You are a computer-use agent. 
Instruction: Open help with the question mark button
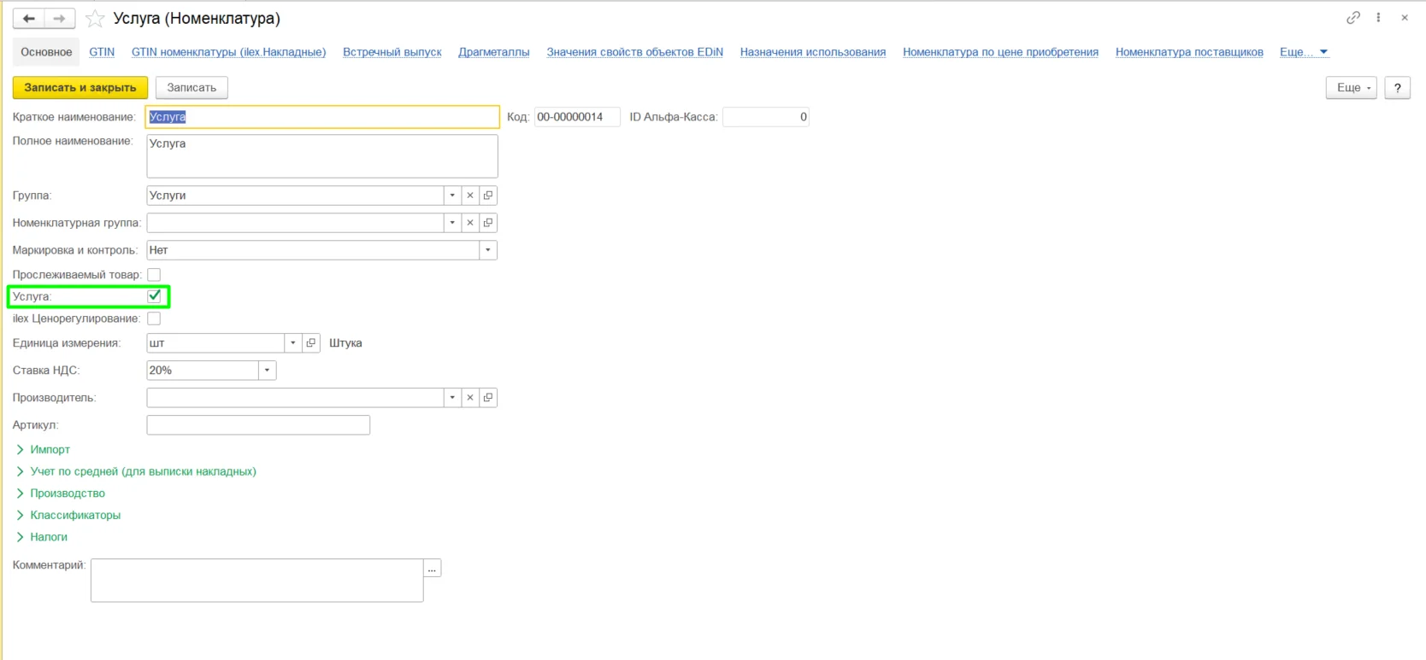click(1398, 88)
